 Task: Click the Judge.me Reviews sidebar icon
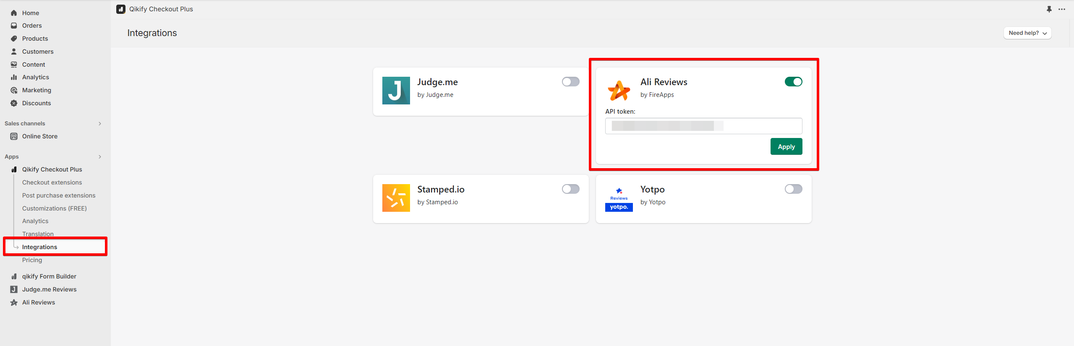pos(14,289)
